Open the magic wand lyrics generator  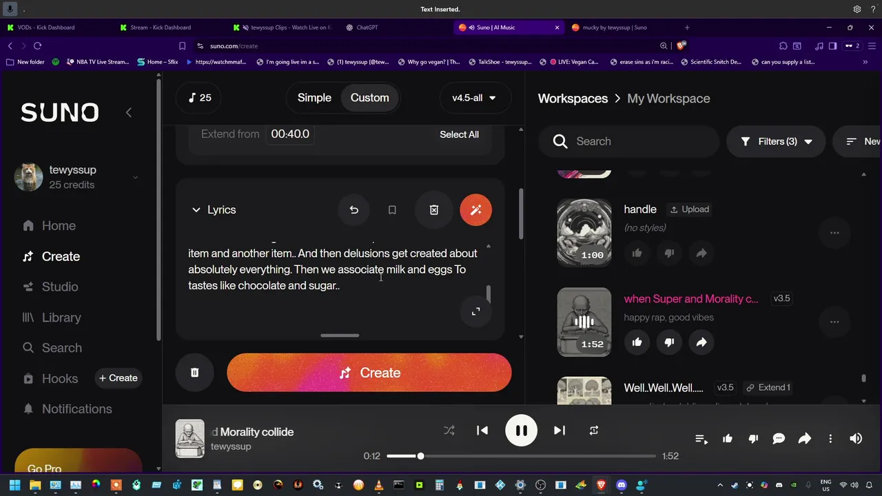pos(475,210)
